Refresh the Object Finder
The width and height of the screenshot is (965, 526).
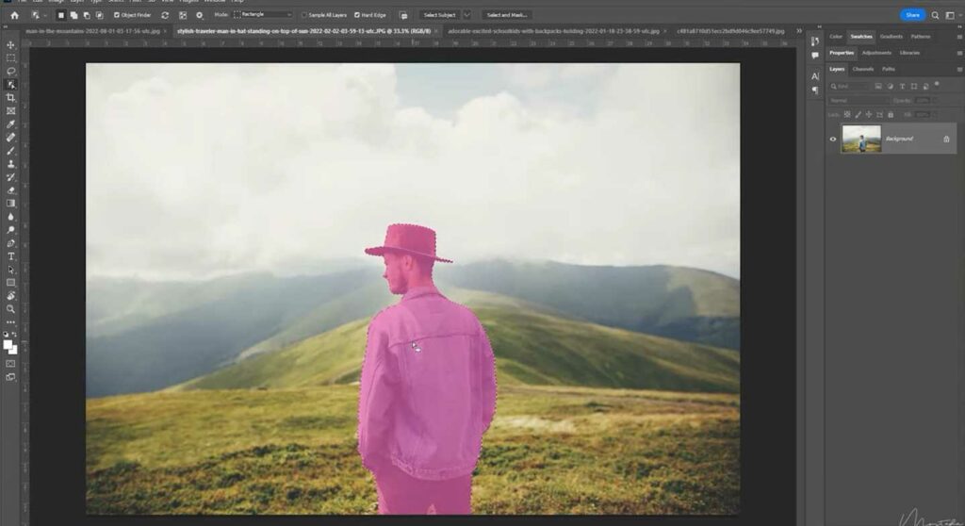165,15
